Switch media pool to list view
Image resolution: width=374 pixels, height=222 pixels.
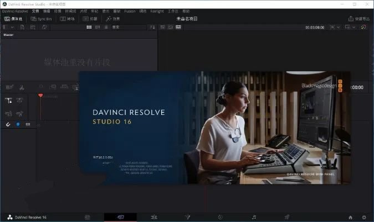106,27
